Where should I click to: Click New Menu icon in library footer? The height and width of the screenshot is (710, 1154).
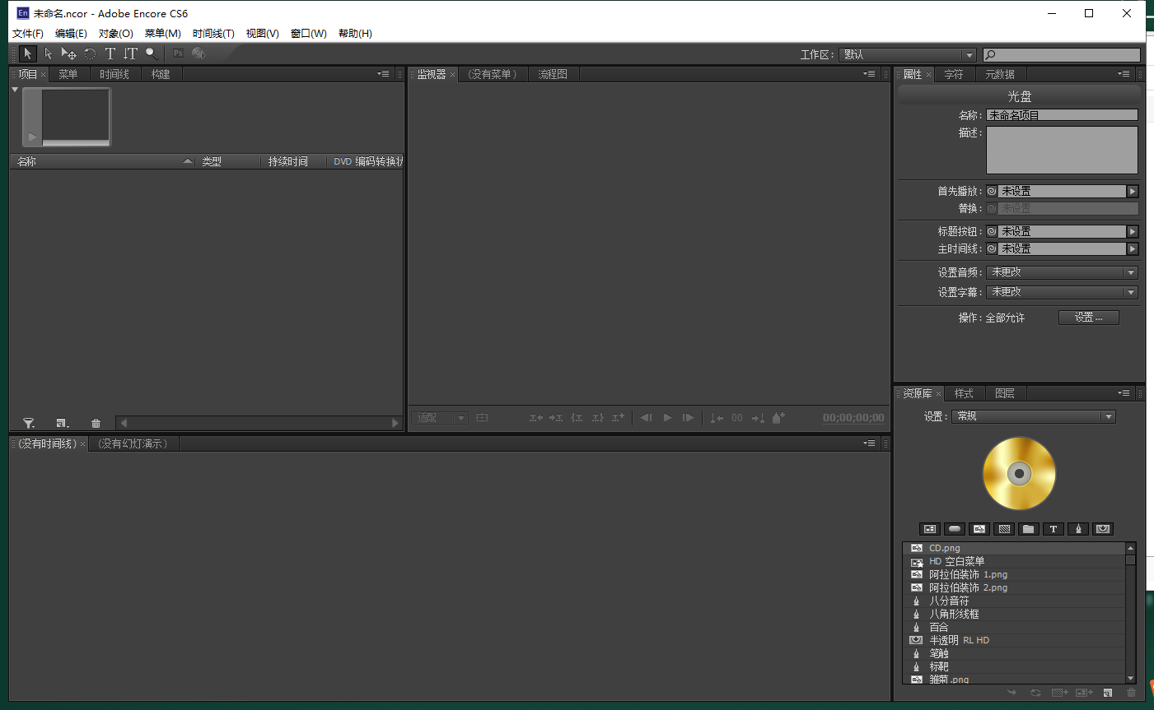(1084, 693)
